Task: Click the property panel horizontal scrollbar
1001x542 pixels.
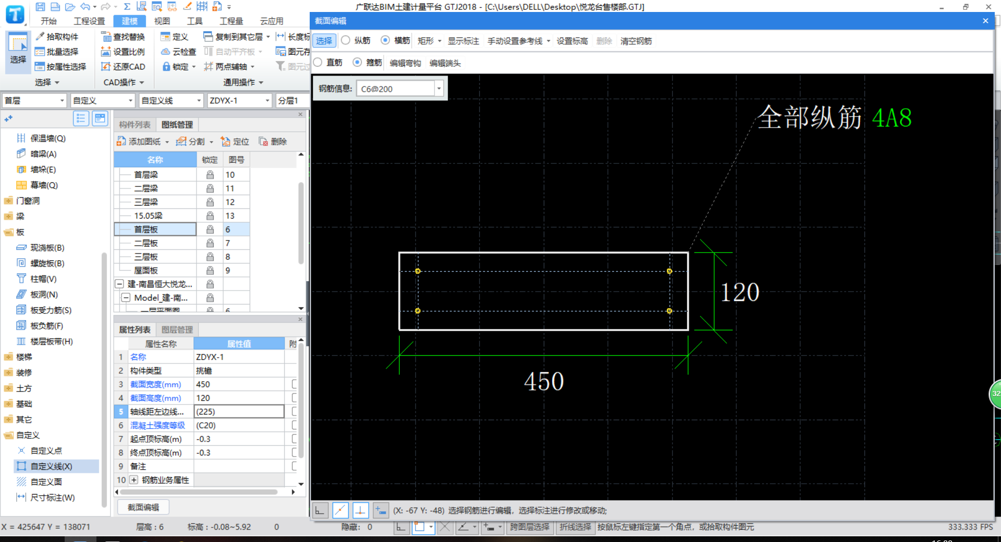Action: [198, 492]
